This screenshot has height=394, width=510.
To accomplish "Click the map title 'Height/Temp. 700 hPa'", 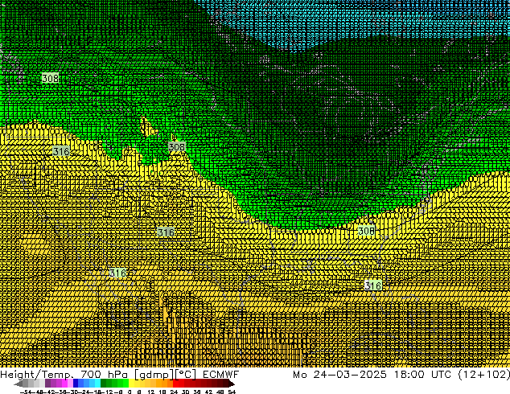I will click(65, 375).
